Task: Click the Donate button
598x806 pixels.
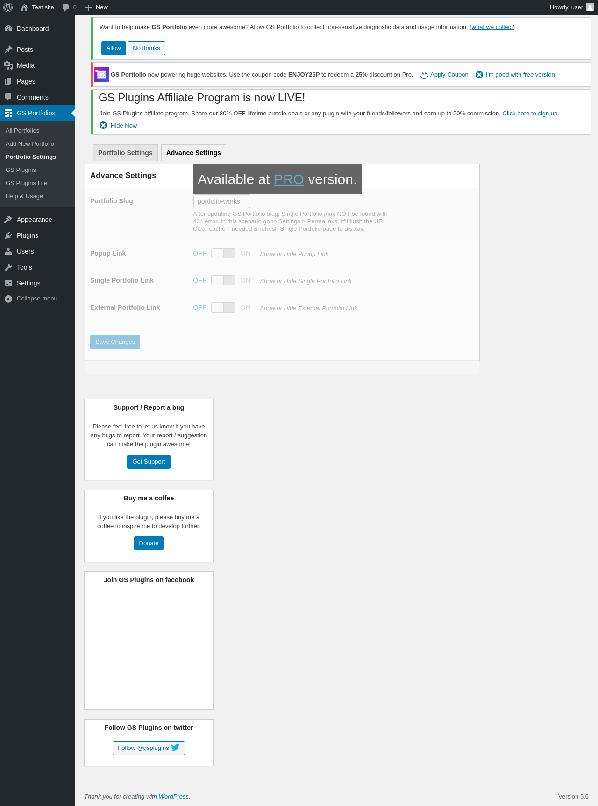Action: 149,543
